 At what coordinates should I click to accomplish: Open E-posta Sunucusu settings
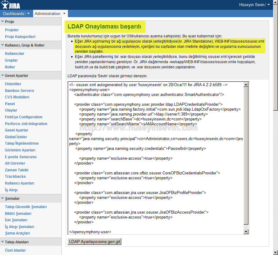coord(21,157)
